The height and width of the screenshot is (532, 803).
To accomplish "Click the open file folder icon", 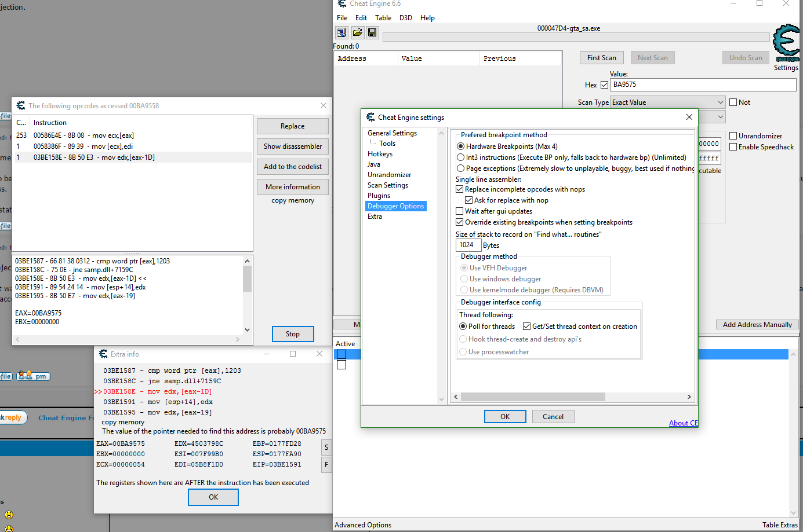I will coord(357,32).
